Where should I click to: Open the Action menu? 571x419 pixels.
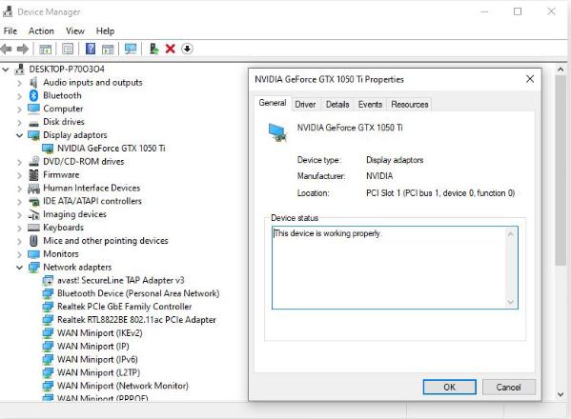[41, 30]
